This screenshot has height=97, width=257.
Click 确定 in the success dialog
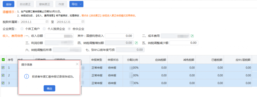(49, 88)
